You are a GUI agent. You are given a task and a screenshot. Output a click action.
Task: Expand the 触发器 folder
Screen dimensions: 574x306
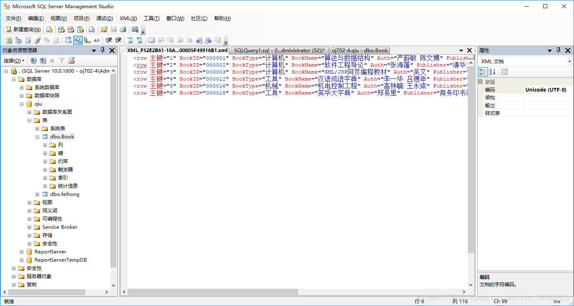click(x=45, y=170)
